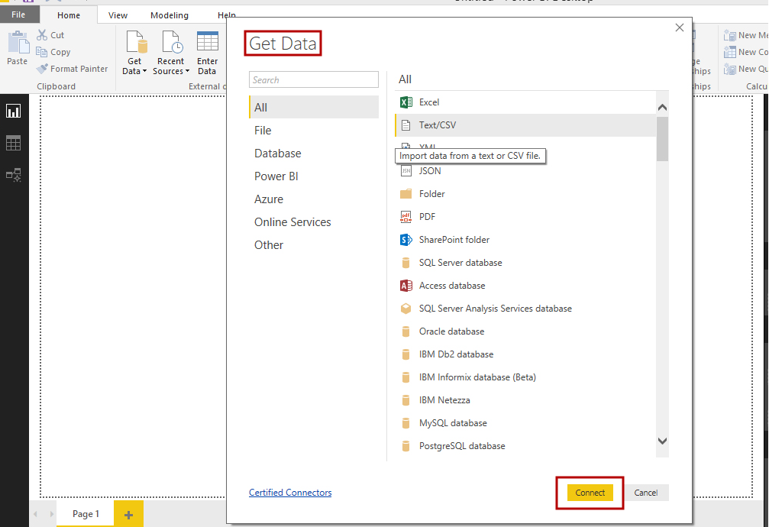Viewport: 769px width, 527px height.
Task: Select the JSON connector label
Action: (x=430, y=171)
